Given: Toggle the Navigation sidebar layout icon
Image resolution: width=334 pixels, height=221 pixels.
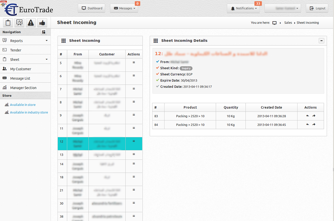Looking at the screenshot, I should 44,32.
